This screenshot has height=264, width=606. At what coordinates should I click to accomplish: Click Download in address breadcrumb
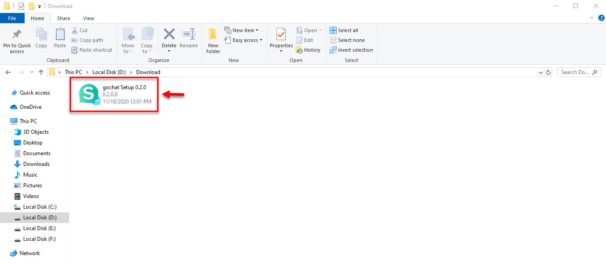coord(148,72)
